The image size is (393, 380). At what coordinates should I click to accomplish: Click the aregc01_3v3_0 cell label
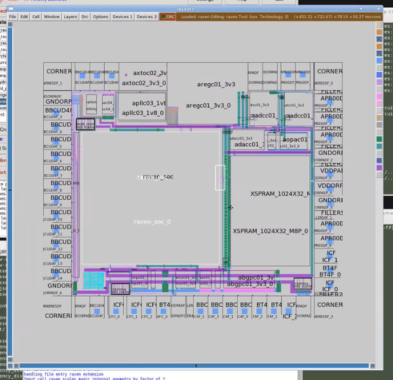click(208, 105)
